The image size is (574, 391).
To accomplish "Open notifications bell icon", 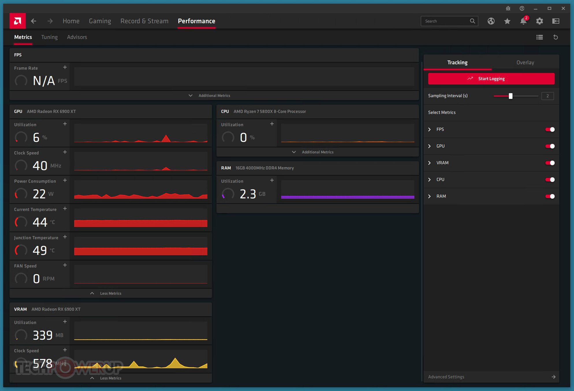I will pos(523,21).
